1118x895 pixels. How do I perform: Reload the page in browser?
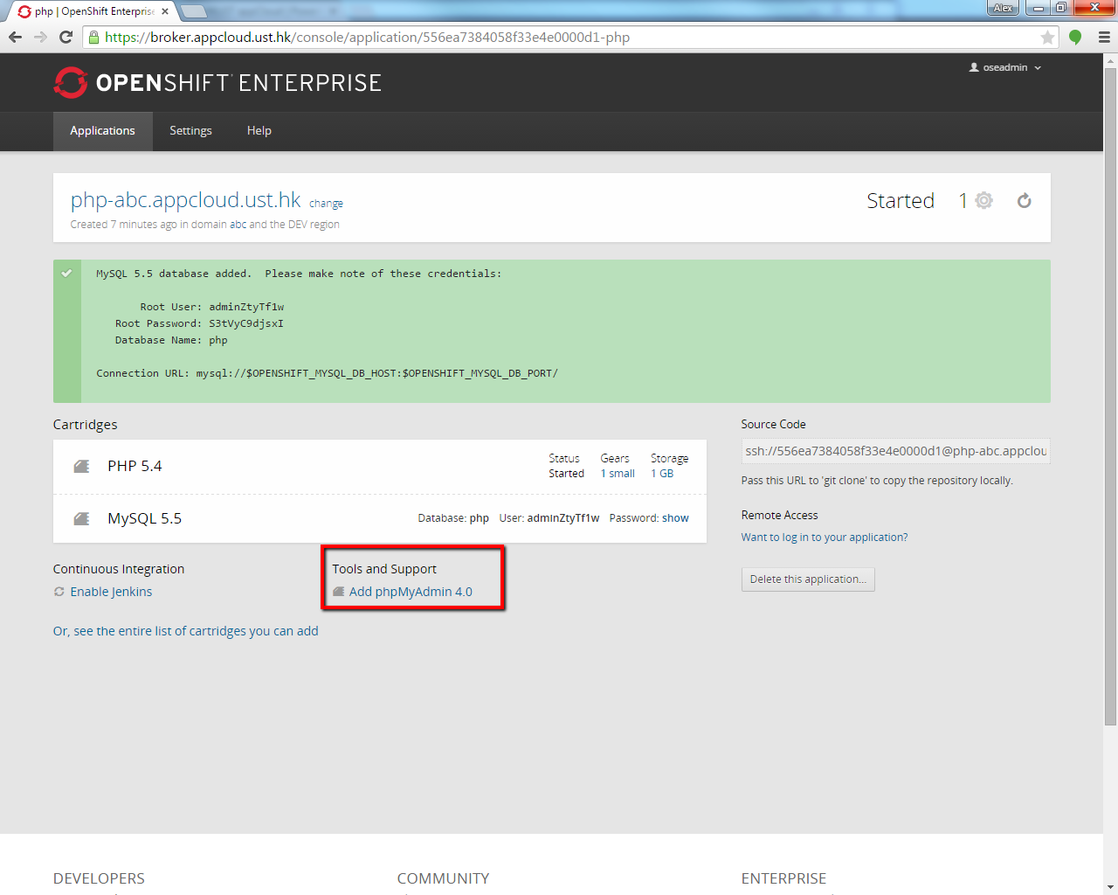[66, 37]
